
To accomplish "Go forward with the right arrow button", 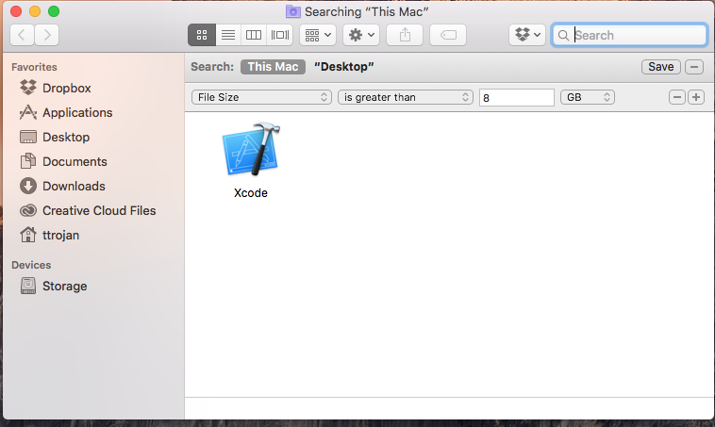I will click(47, 35).
